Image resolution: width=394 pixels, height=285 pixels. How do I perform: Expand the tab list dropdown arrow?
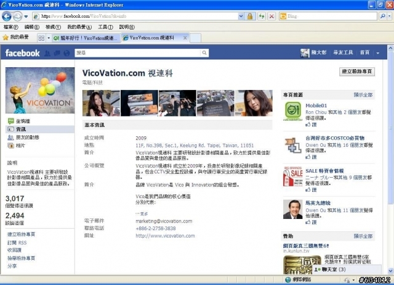click(x=49, y=38)
